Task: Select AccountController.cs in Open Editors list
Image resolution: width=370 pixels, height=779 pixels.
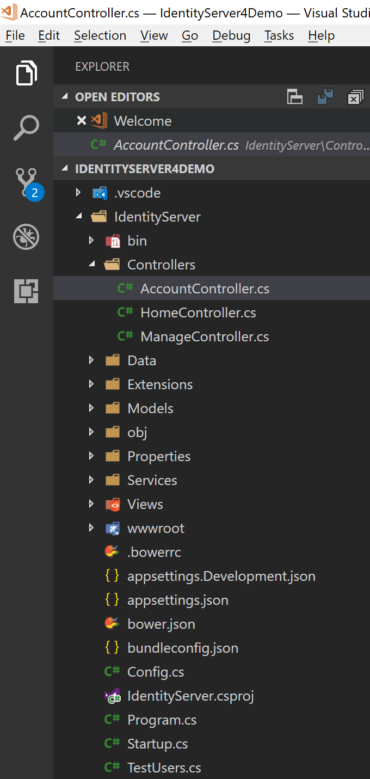Action: coord(212,145)
